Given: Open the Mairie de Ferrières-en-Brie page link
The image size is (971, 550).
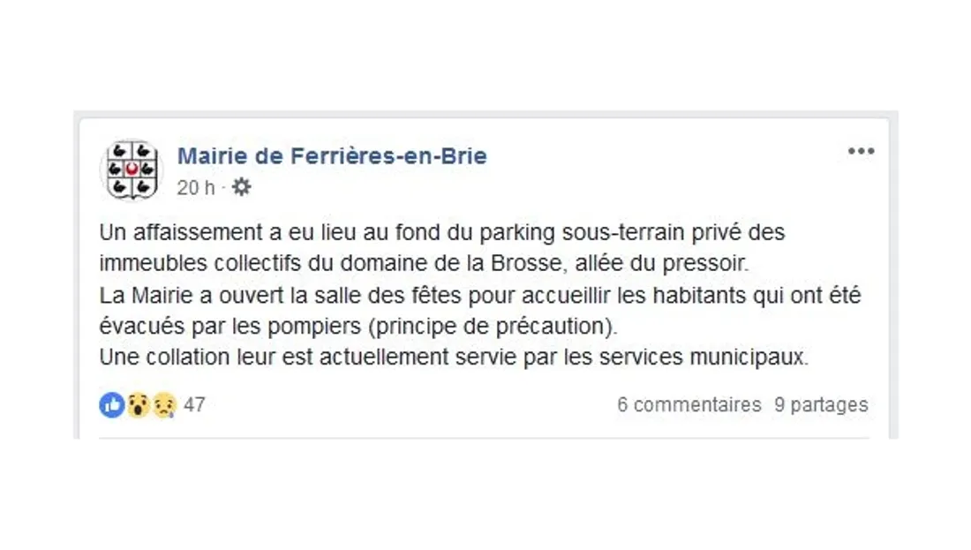Looking at the screenshot, I should (x=332, y=156).
